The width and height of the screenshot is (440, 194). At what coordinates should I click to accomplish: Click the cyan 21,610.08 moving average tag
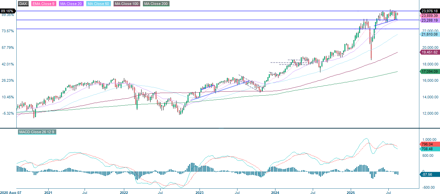(x=429, y=35)
